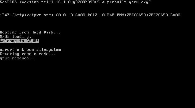
Task: Click the http://ipxe.org URL text
Action: tap(33, 15)
